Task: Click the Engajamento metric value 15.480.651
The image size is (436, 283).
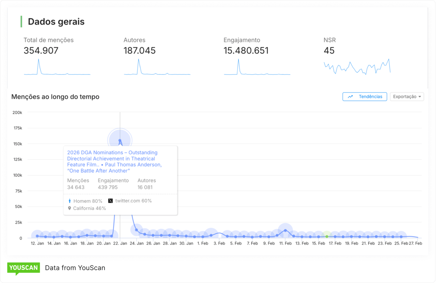Action: point(246,50)
